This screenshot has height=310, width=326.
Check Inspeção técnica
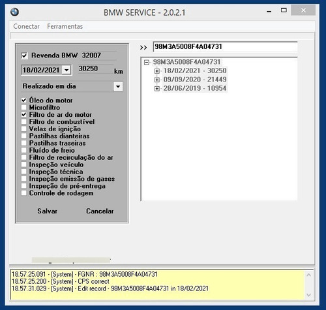23,172
